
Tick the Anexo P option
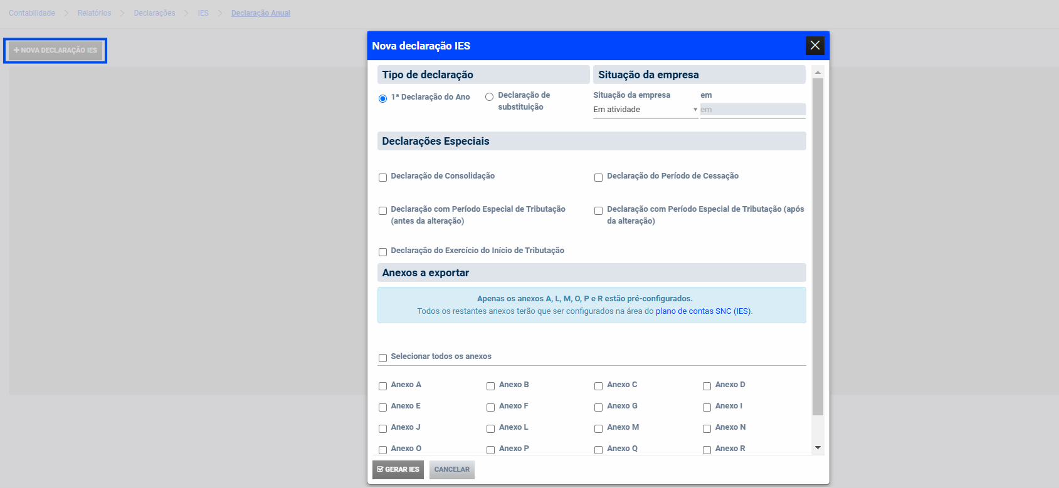click(x=490, y=450)
